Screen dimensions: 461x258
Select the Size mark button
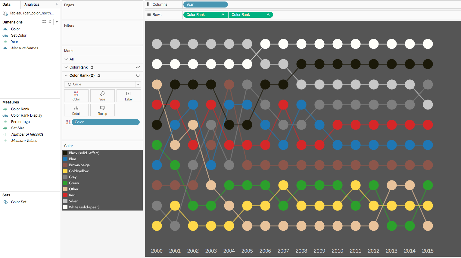click(102, 95)
